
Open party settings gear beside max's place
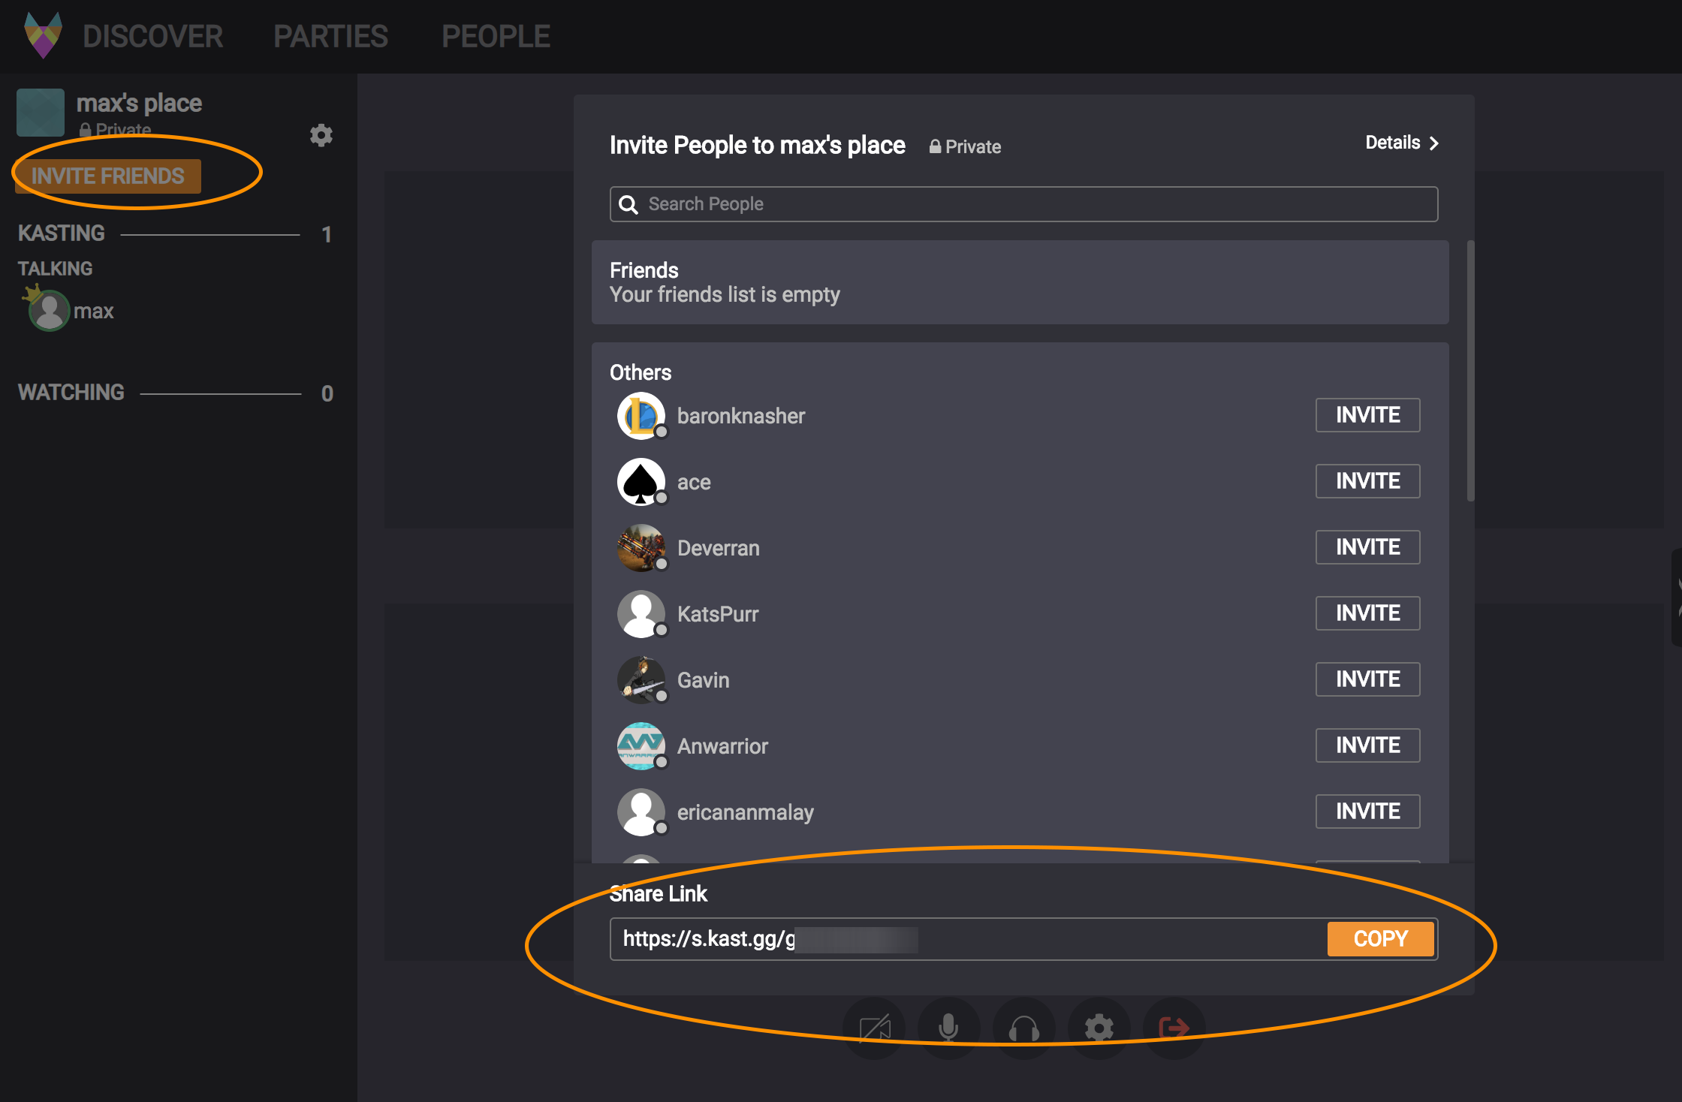tap(321, 135)
